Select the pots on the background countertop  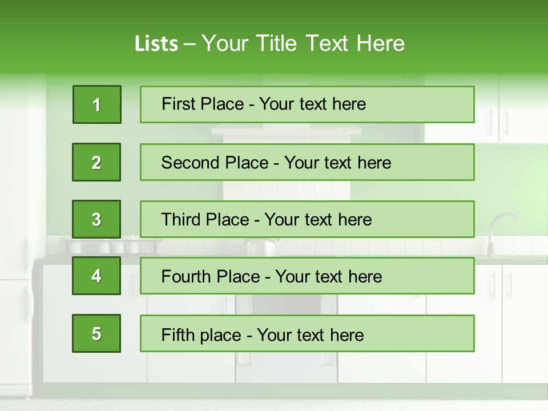pyautogui.click(x=110, y=245)
